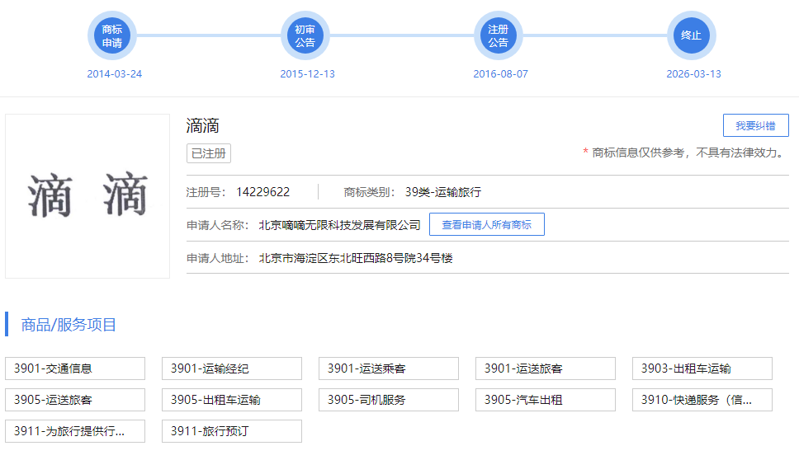Open 查看申请人所有商标 button
Viewport: 799px width, 460px height.
point(487,224)
